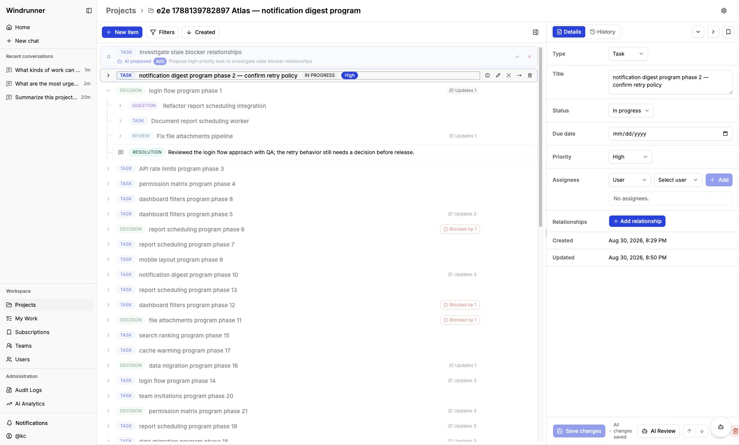Viewport: 739px width, 445px height.
Task: Click the 'Blocked by 1' badge on report scheduling phase 6
Action: [460, 229]
